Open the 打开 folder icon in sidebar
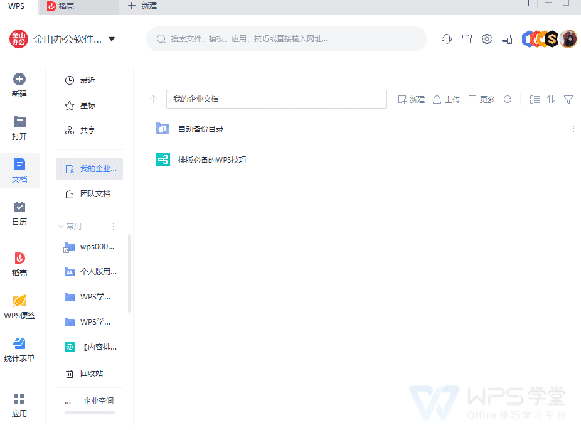The height and width of the screenshot is (430, 581). [19, 122]
